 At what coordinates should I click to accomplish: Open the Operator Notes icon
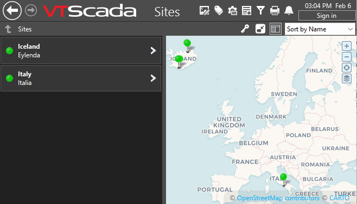click(x=246, y=11)
